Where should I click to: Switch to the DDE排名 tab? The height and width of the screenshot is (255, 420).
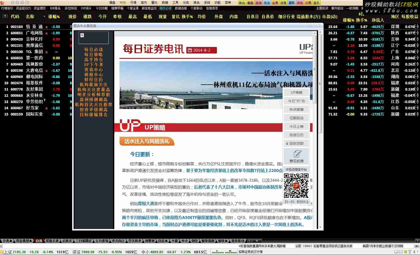[55, 8]
